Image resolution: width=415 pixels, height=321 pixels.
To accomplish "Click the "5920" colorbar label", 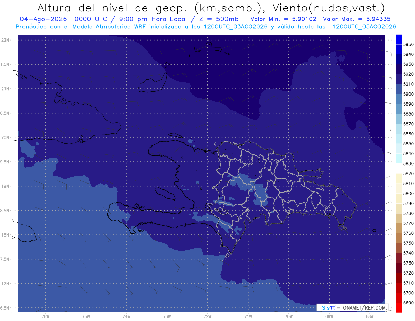I will [408, 74].
